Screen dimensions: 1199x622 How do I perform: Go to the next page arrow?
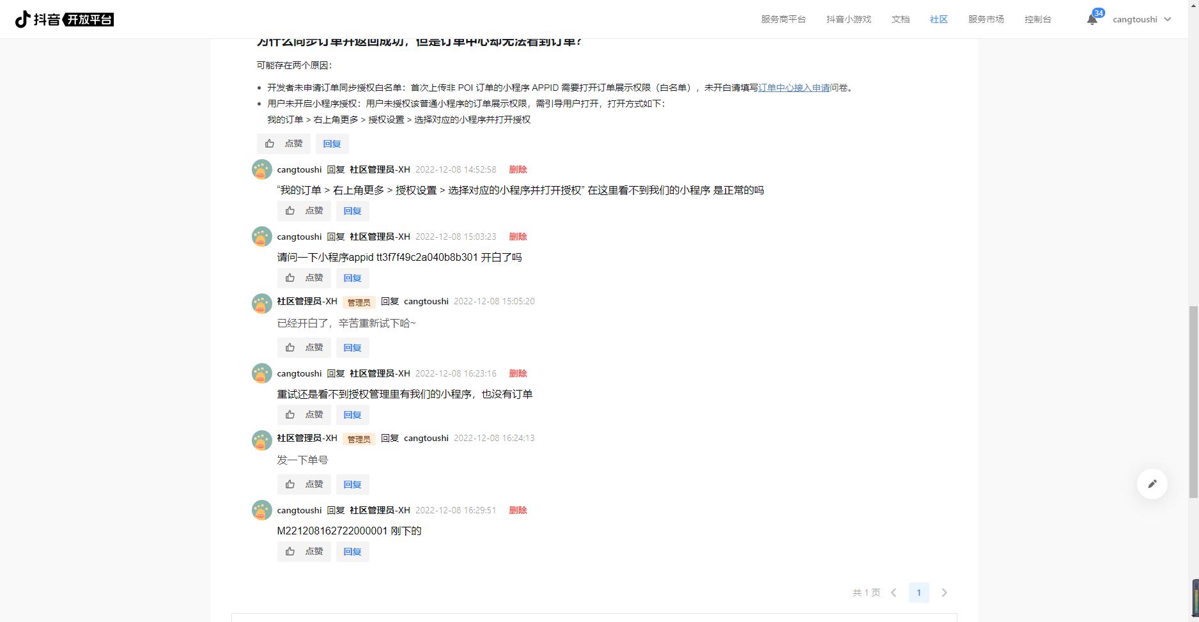[944, 593]
